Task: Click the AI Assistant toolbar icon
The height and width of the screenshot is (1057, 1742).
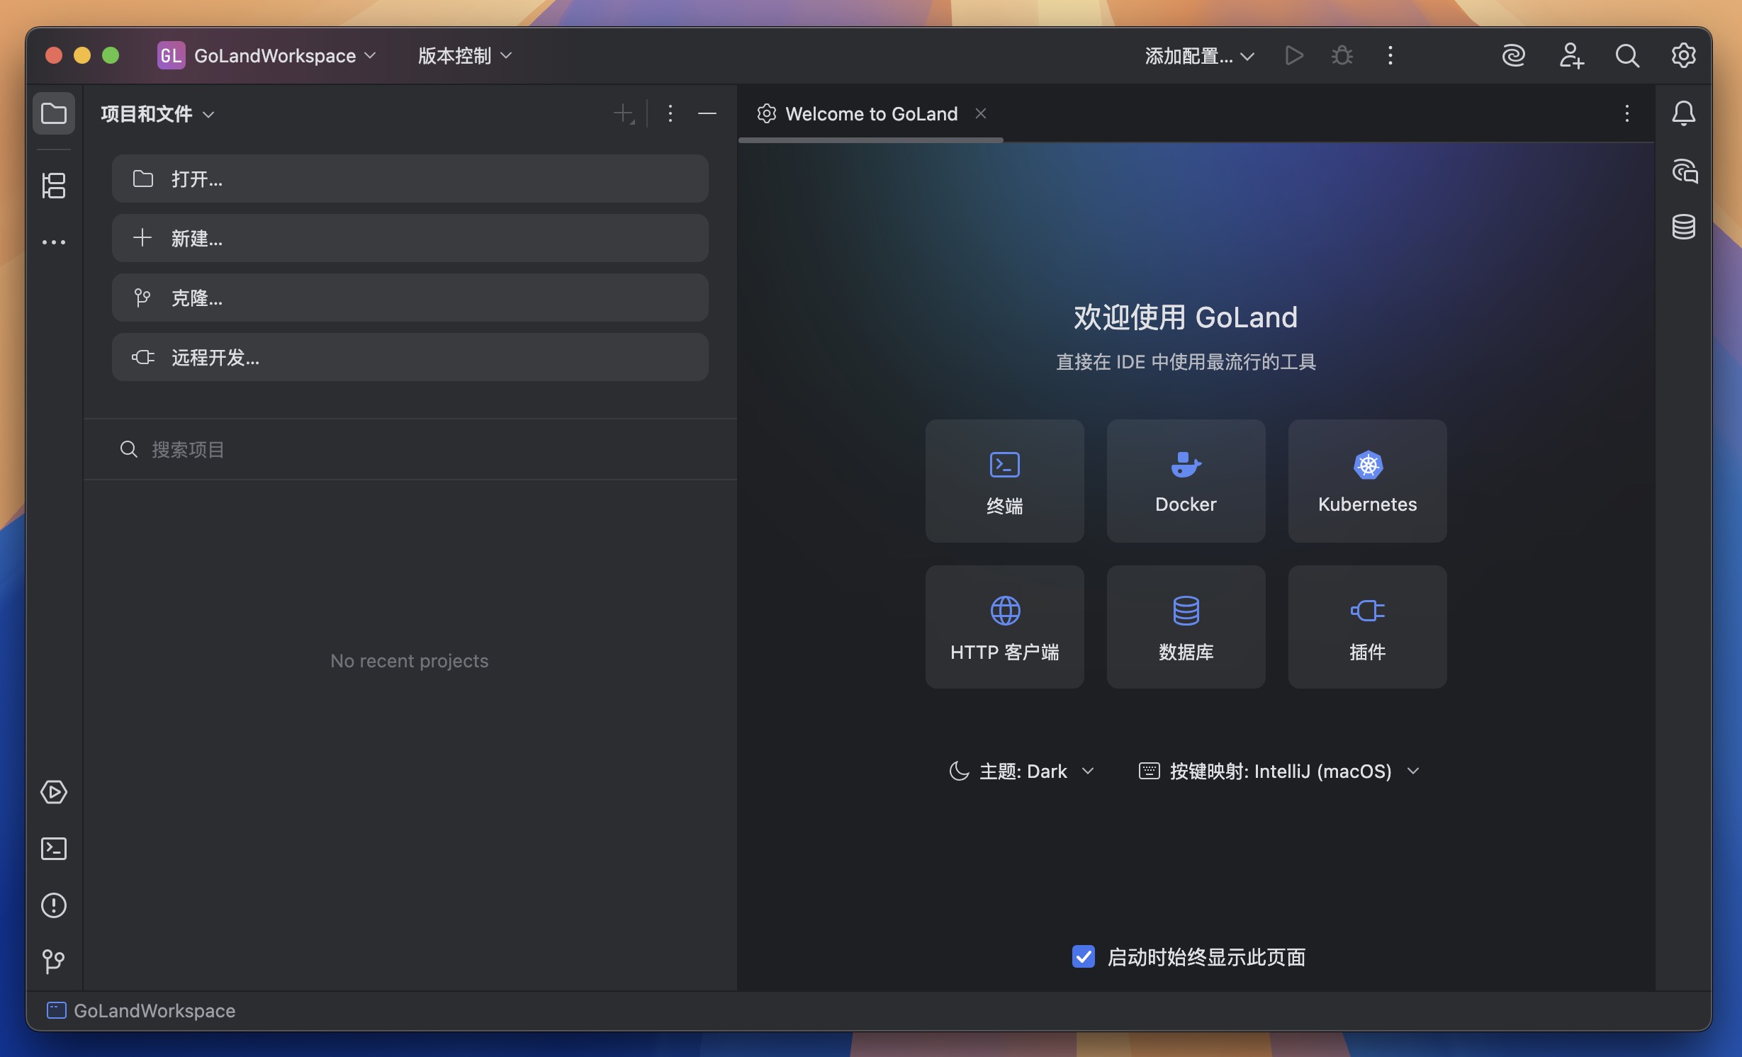Action: tap(1513, 55)
